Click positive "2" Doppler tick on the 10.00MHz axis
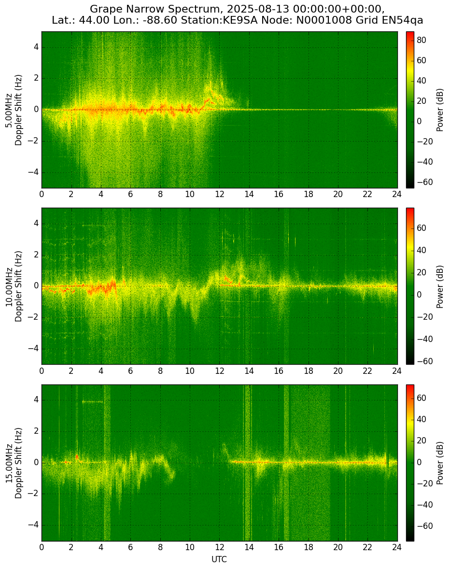Screen dimensions: 450x569 coord(36,255)
